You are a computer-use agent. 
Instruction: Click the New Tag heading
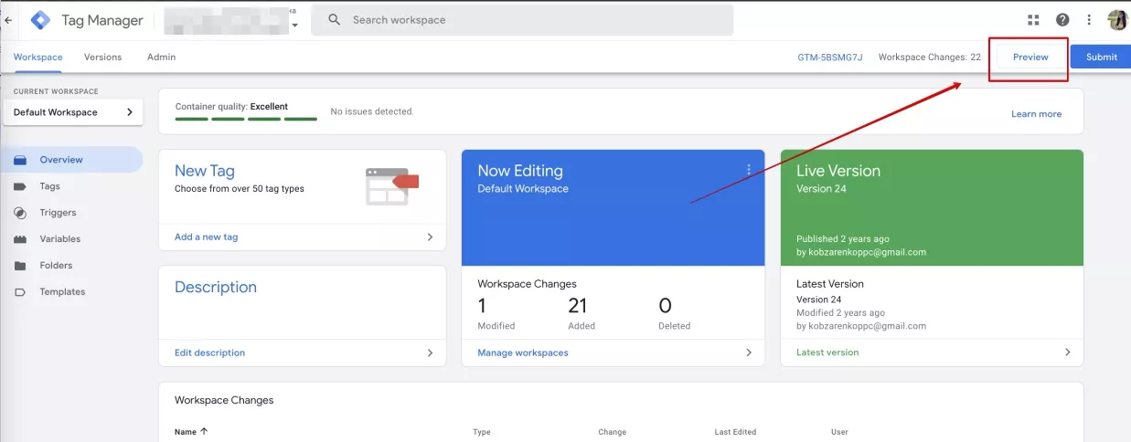click(x=205, y=171)
